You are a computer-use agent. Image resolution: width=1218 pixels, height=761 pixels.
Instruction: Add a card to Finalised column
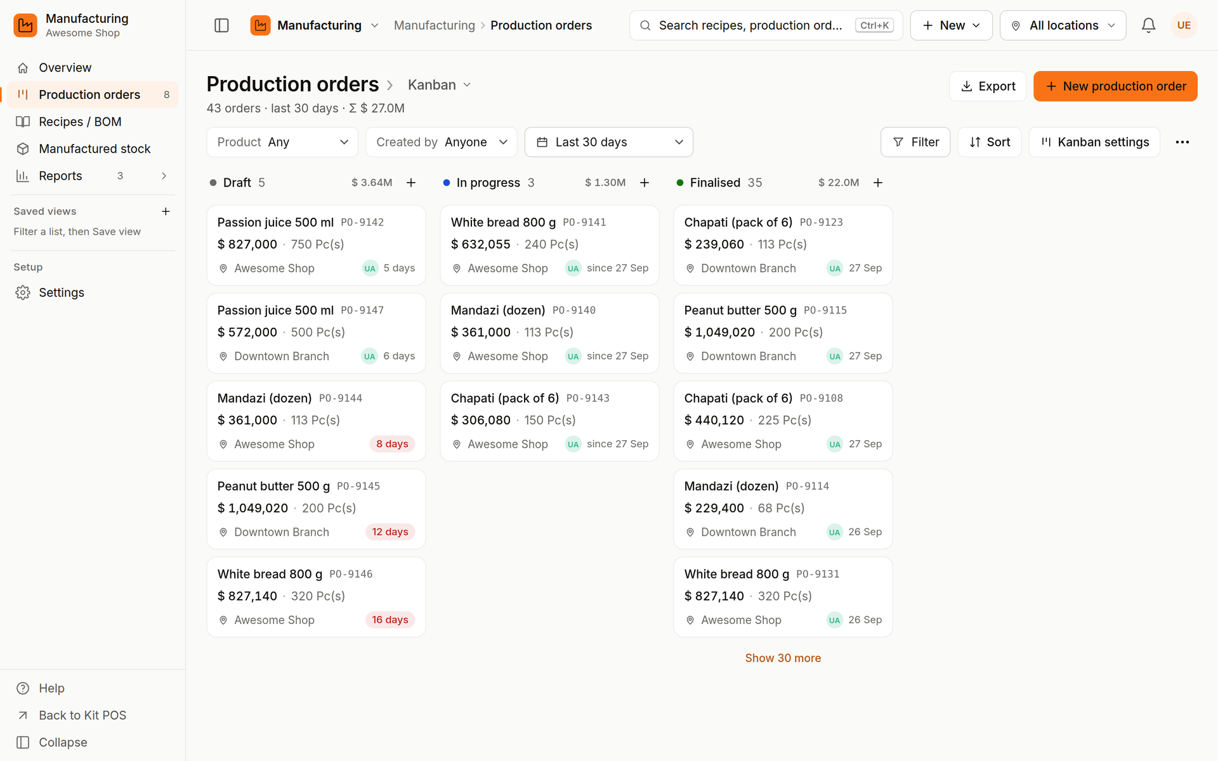[878, 183]
